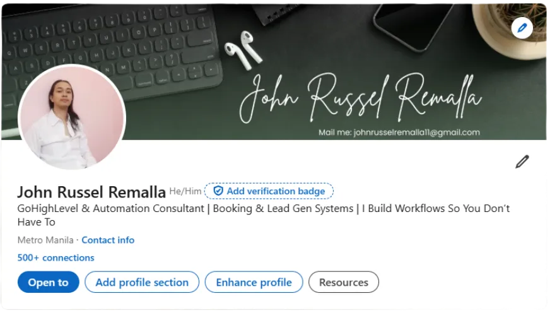Open the circular profile photo
Image resolution: width=550 pixels, height=313 pixels.
click(72, 117)
